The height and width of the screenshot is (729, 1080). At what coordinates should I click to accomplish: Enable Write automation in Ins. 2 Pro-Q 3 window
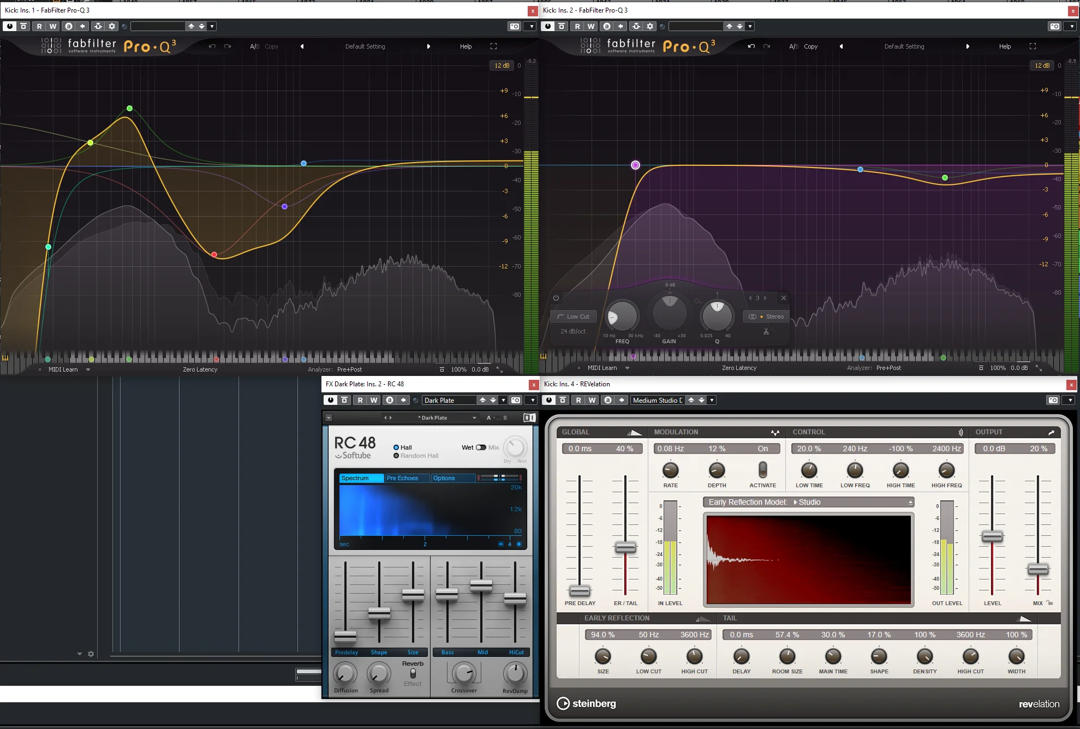point(591,26)
